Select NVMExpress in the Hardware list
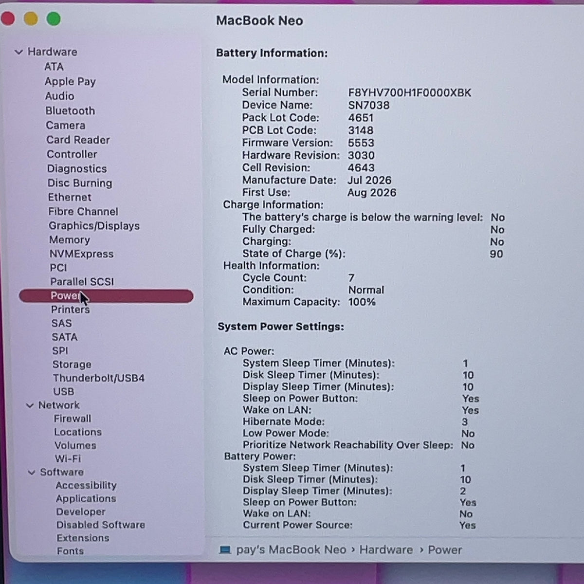This screenshot has height=584, width=584. [81, 254]
